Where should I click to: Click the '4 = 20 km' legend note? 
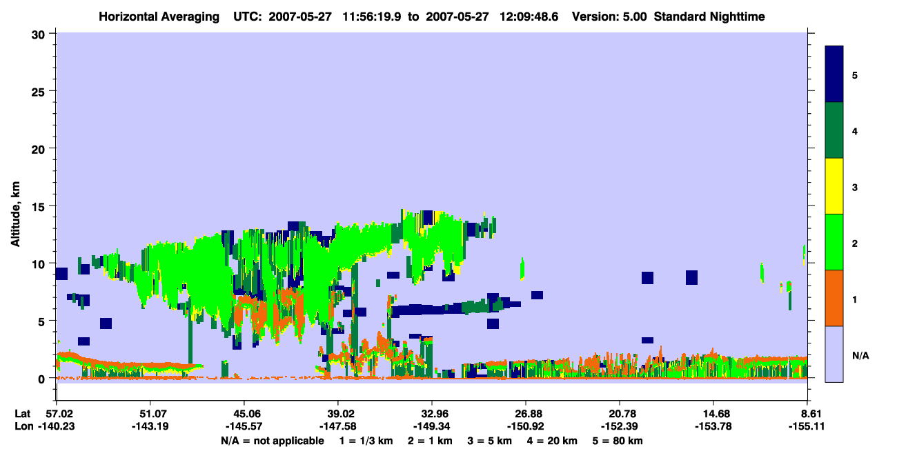tap(552, 441)
